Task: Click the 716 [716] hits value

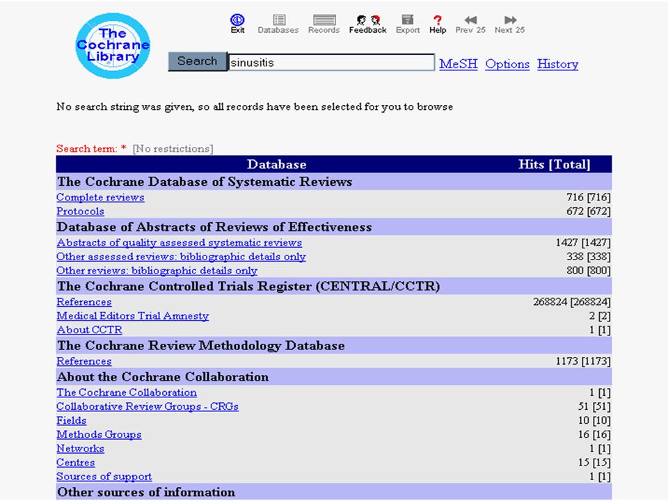Action: (x=589, y=197)
